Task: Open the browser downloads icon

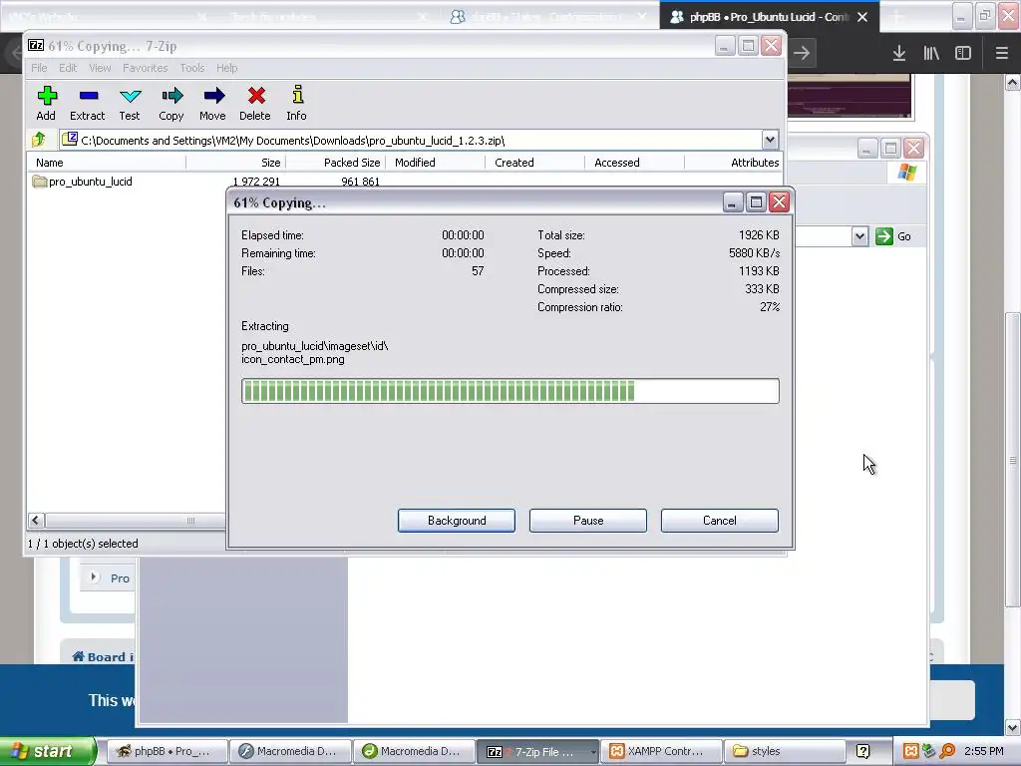Action: 899,53
